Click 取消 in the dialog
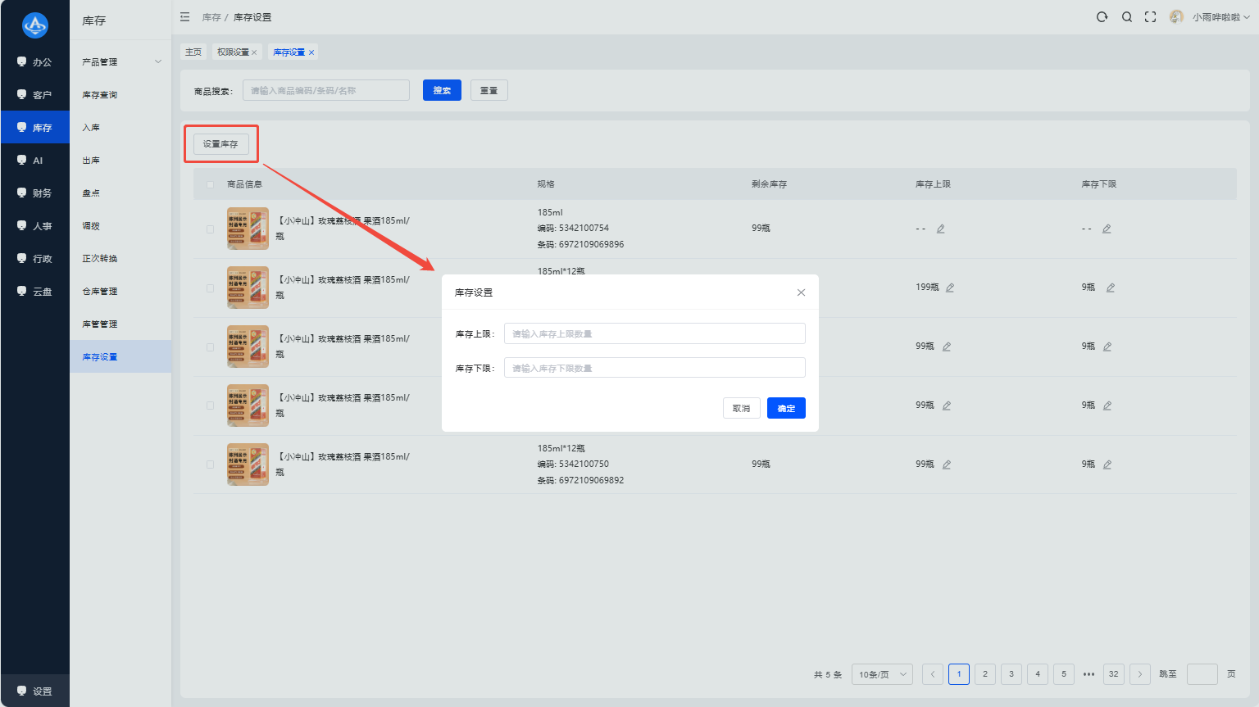 [741, 408]
